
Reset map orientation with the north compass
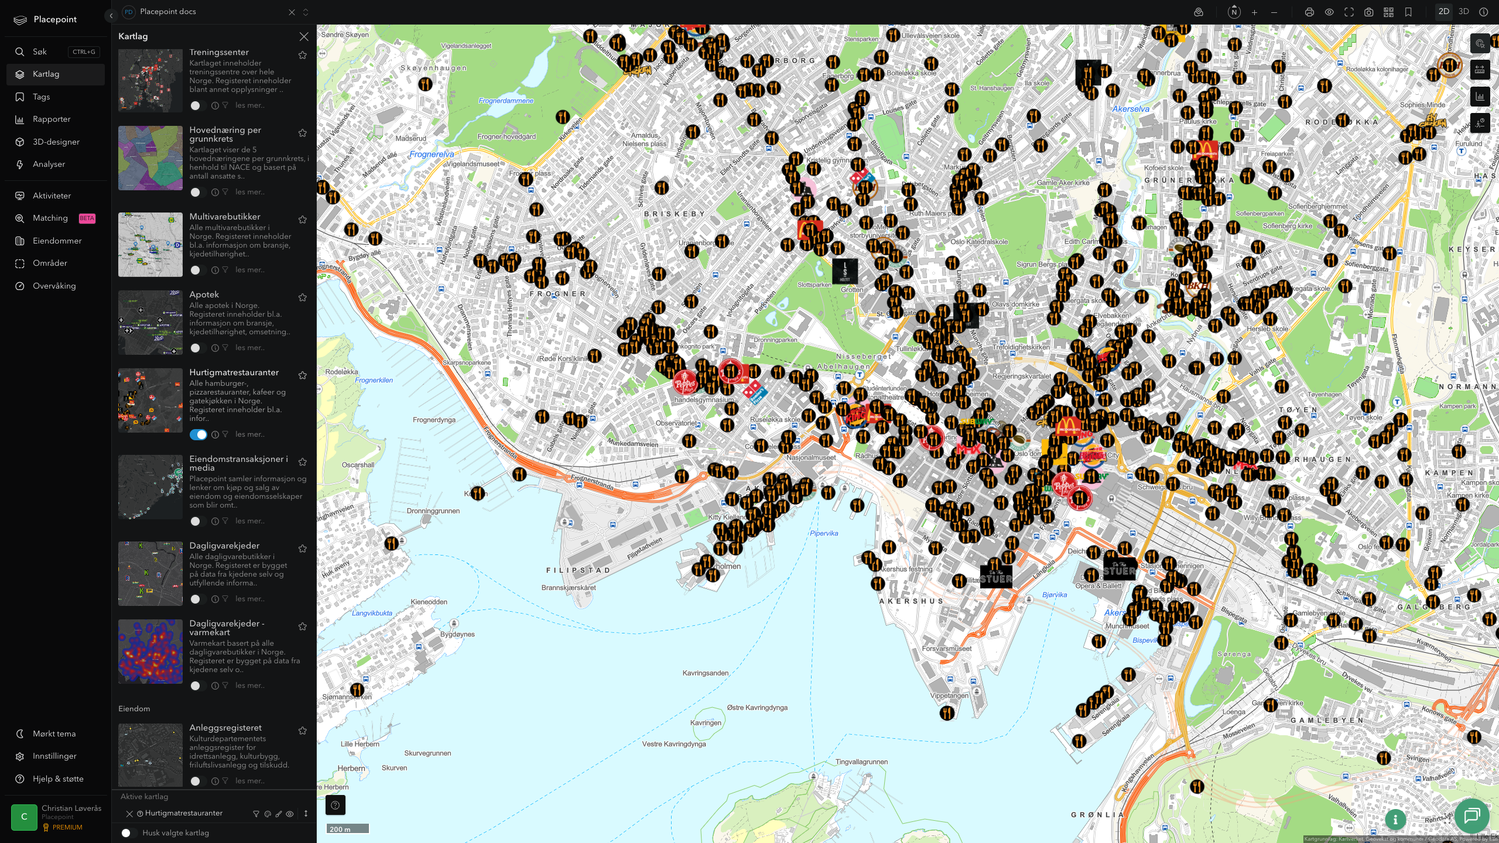pos(1234,12)
